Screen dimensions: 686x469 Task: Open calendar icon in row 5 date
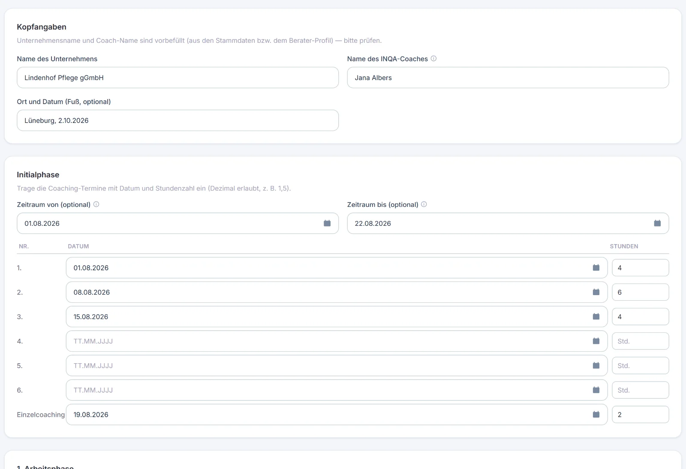point(596,365)
